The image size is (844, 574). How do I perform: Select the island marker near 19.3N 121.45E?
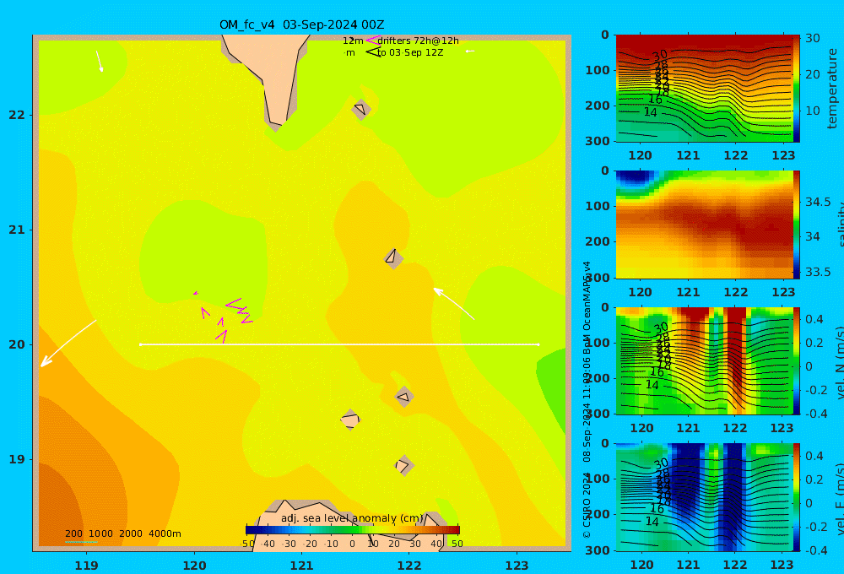coord(350,420)
